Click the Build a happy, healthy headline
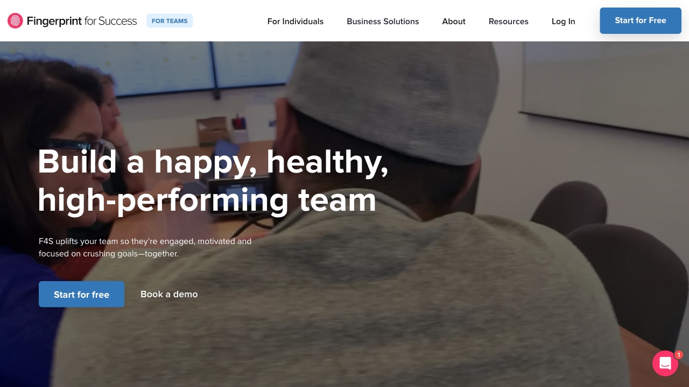689x387 pixels. click(213, 162)
